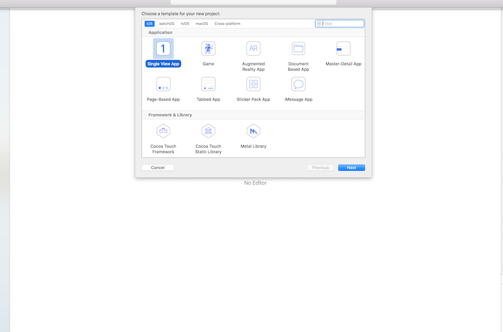
Task: Click the Single View App label
Action: tap(163, 64)
